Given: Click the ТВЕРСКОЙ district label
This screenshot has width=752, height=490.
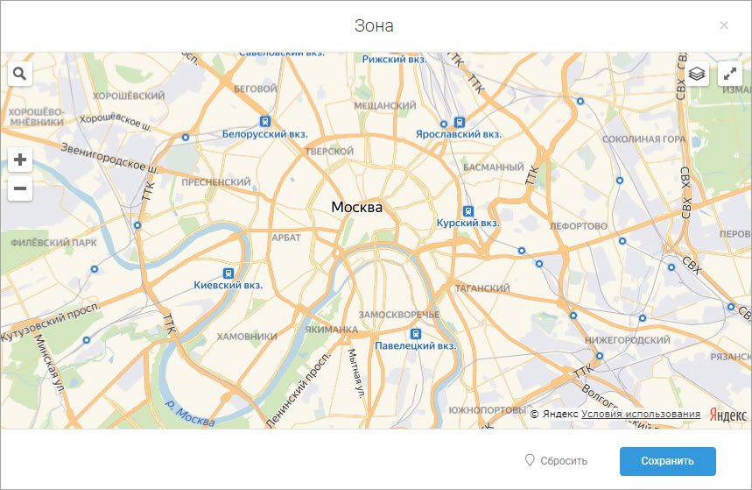Looking at the screenshot, I should [329, 152].
